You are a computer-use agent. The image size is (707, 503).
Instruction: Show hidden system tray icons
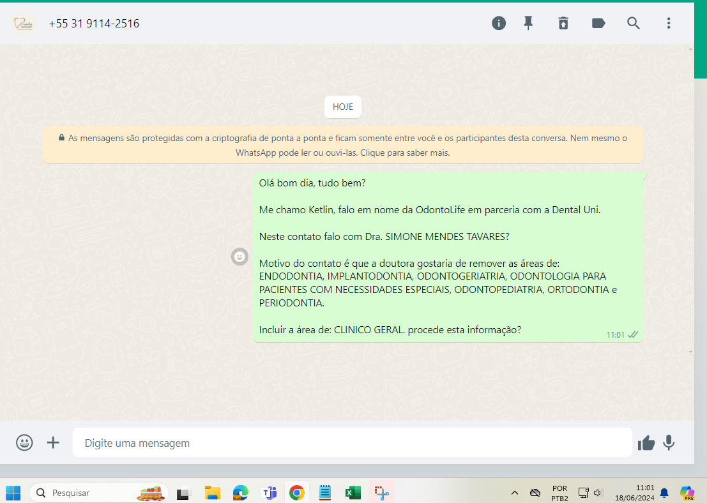point(515,493)
